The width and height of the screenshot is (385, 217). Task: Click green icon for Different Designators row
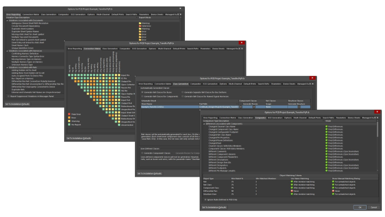(x=327, y=165)
